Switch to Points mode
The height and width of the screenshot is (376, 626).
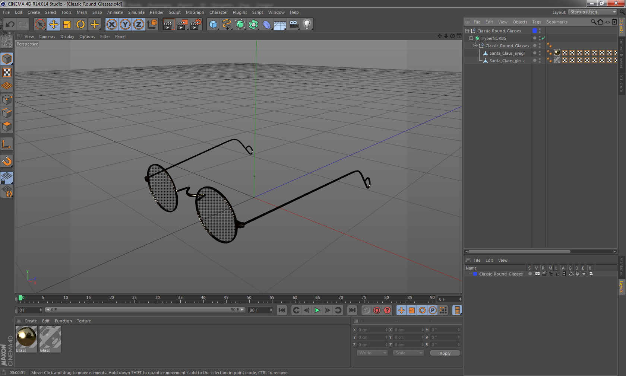click(7, 100)
